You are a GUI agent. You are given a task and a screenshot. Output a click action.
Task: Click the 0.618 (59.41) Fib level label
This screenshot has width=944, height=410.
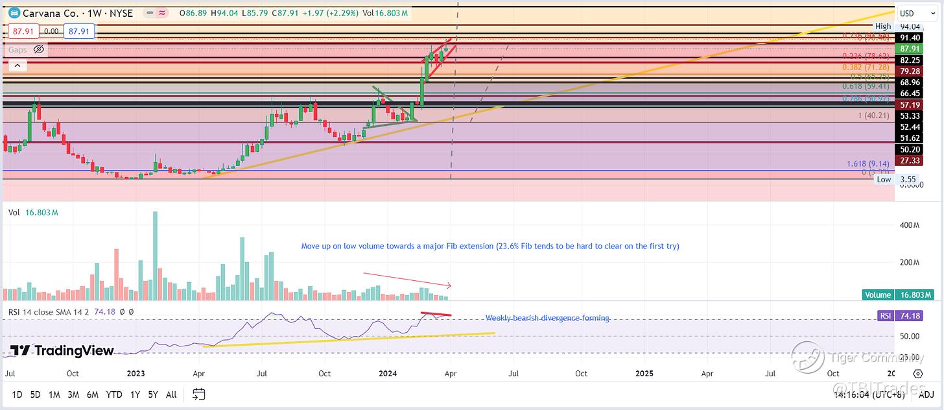(865, 86)
